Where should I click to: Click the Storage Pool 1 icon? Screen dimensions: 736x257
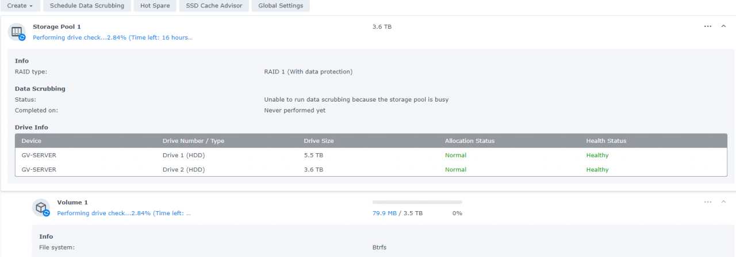coord(16,32)
